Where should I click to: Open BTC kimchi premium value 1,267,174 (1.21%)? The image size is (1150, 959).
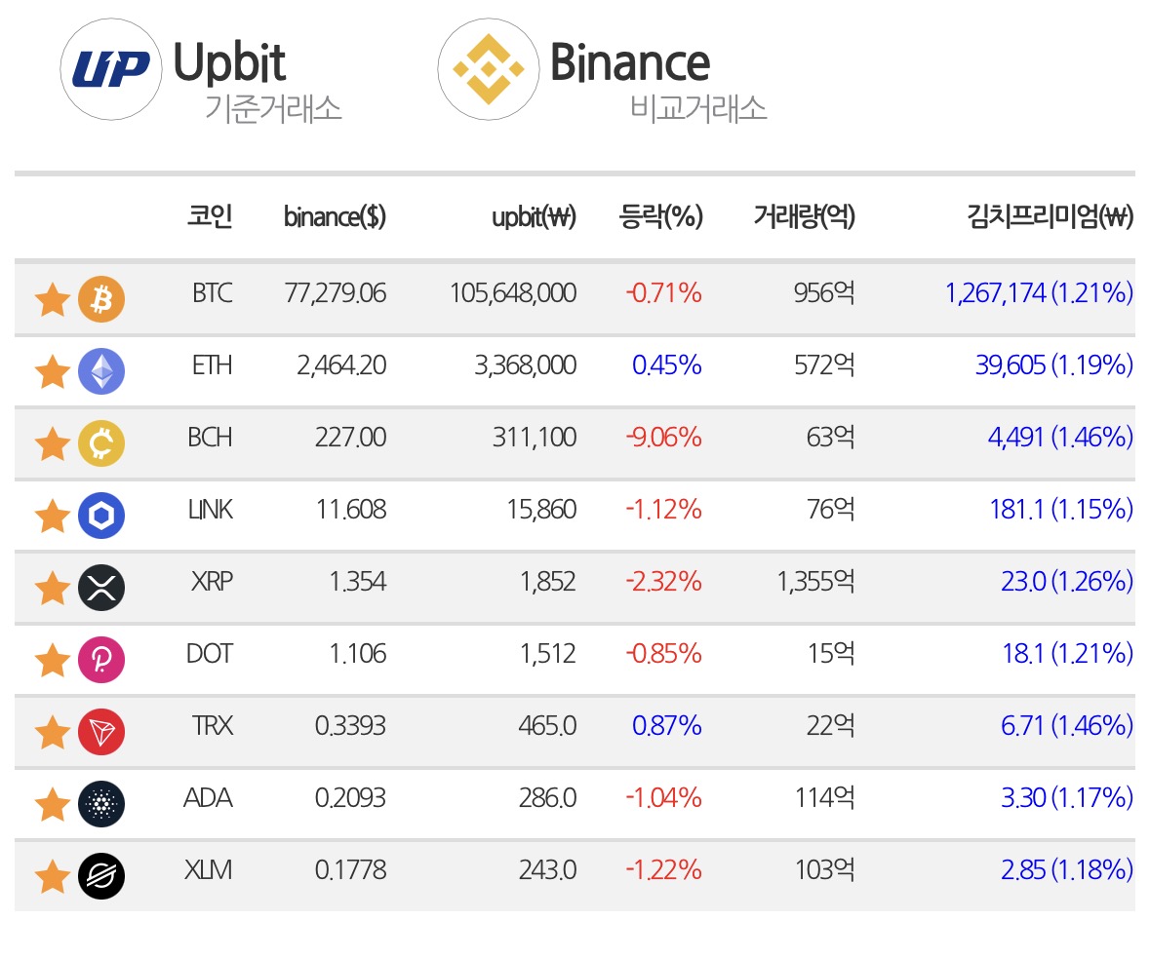pos(1039,293)
